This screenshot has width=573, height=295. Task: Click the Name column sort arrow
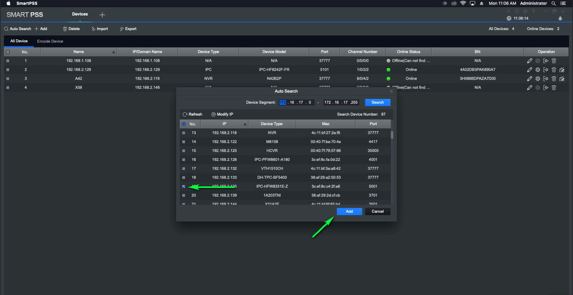[113, 52]
